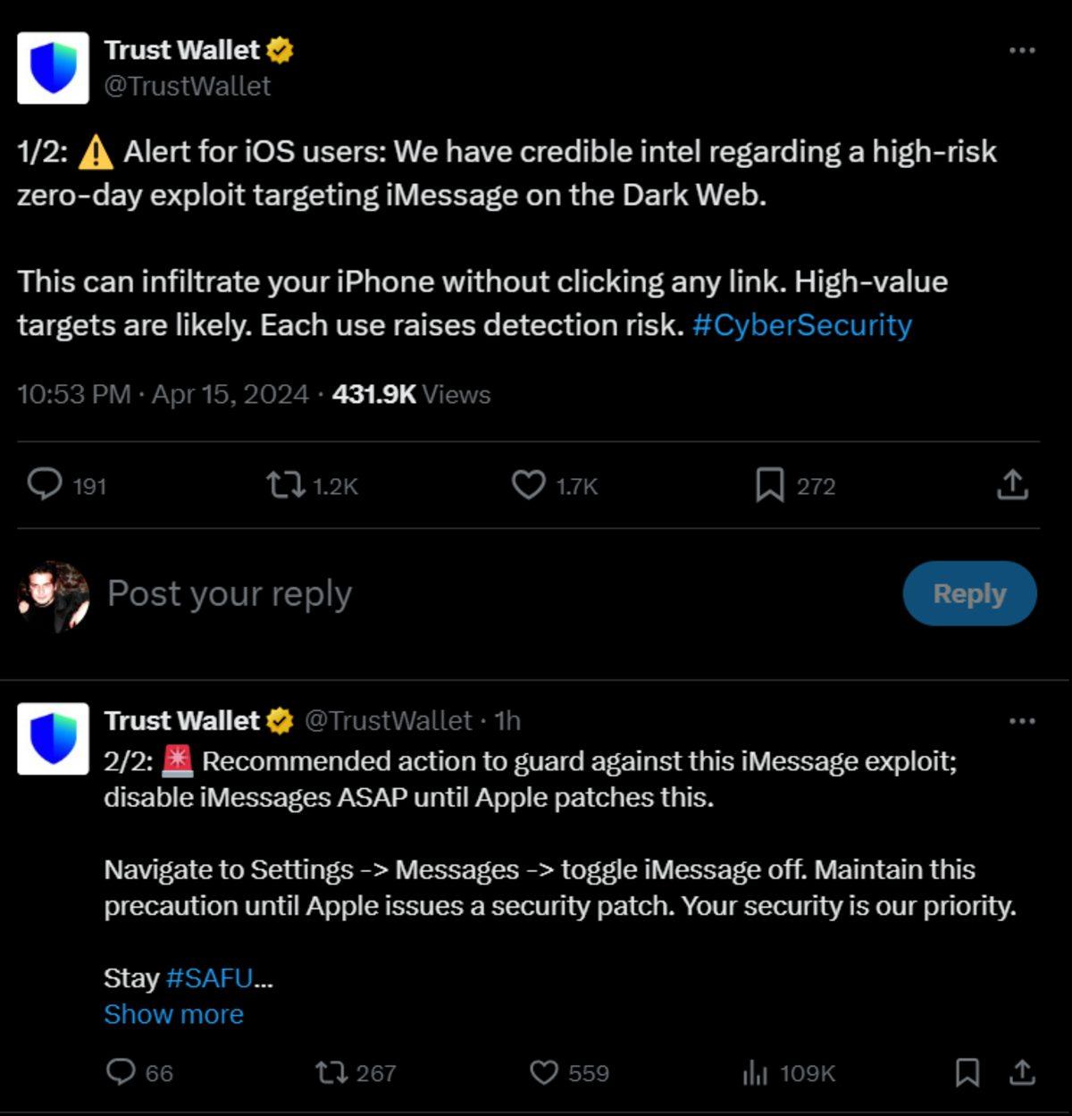This screenshot has height=1116, width=1072.
Task: Open the reply icon on the second tweet
Action: (123, 1072)
